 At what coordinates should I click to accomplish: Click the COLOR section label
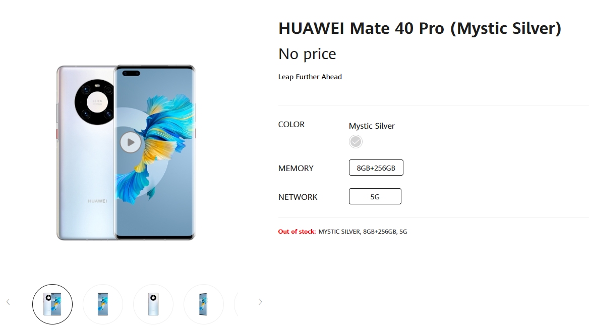[291, 125]
